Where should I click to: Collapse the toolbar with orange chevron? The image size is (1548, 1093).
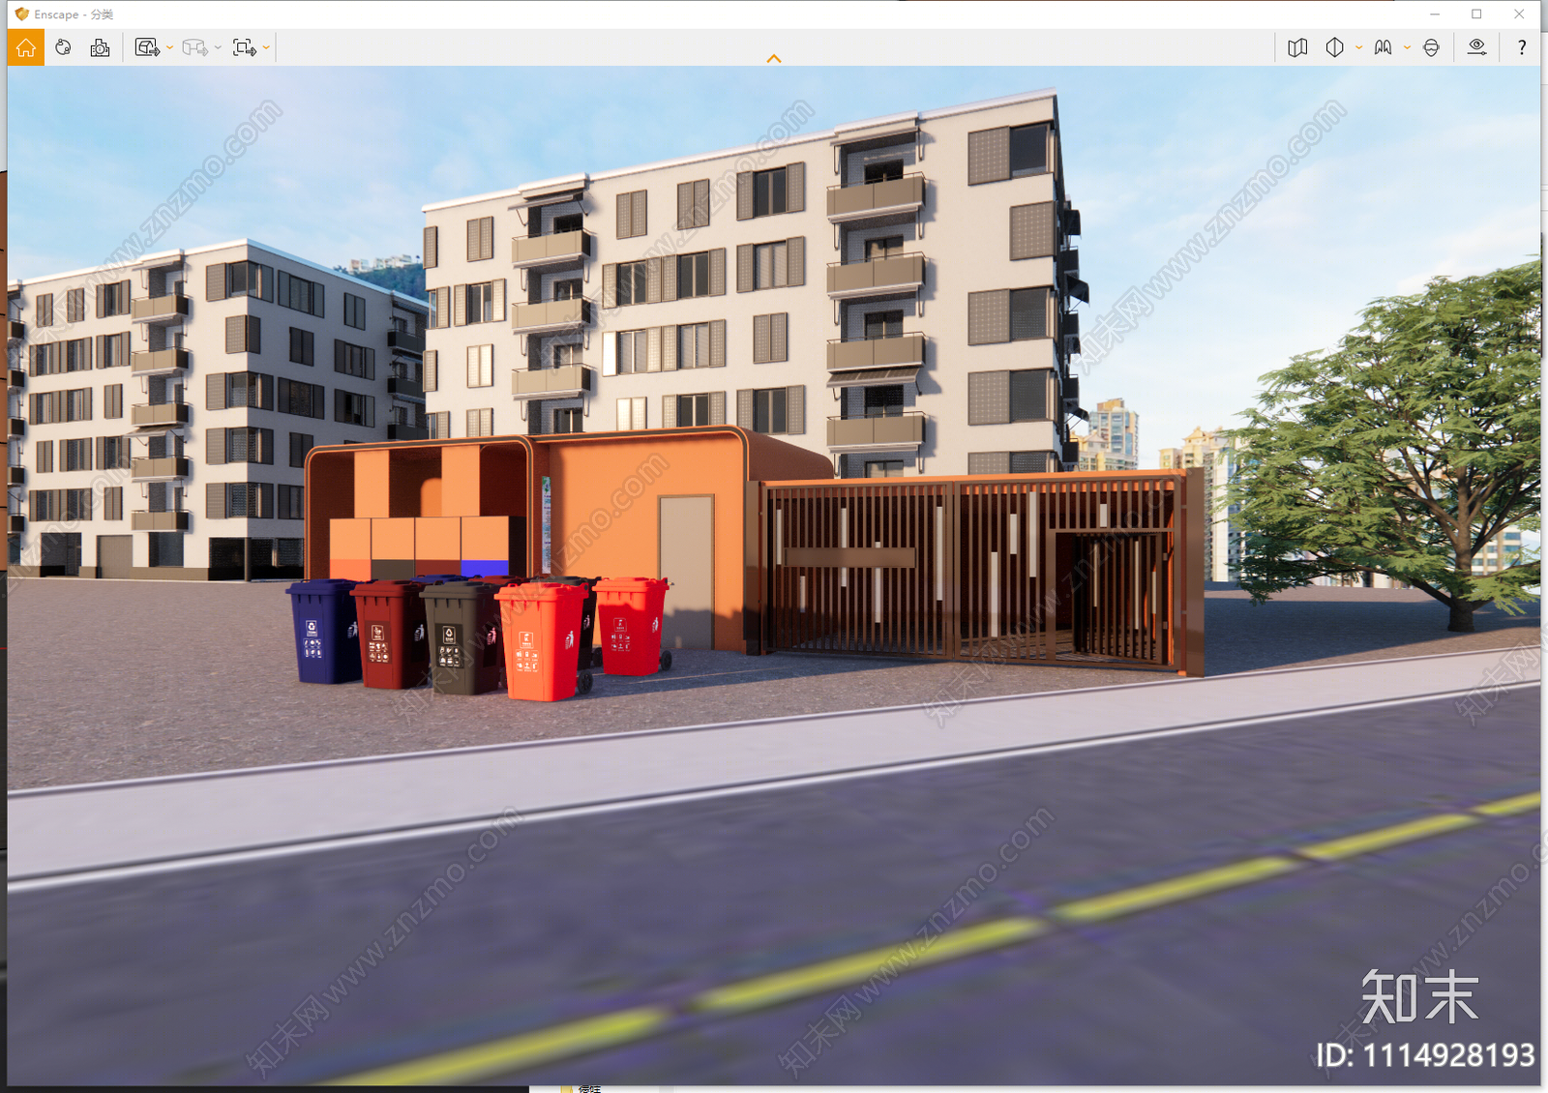(774, 59)
